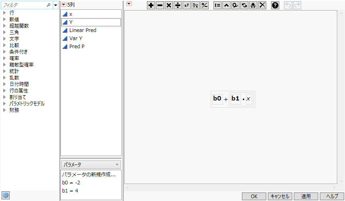Expand the 確率 function group
The image size is (345, 201).
pos(4,58)
